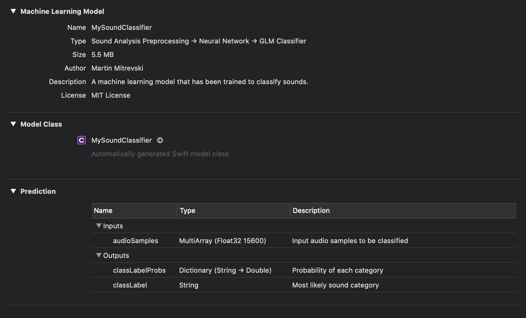Collapse the Model Class section

(13, 124)
